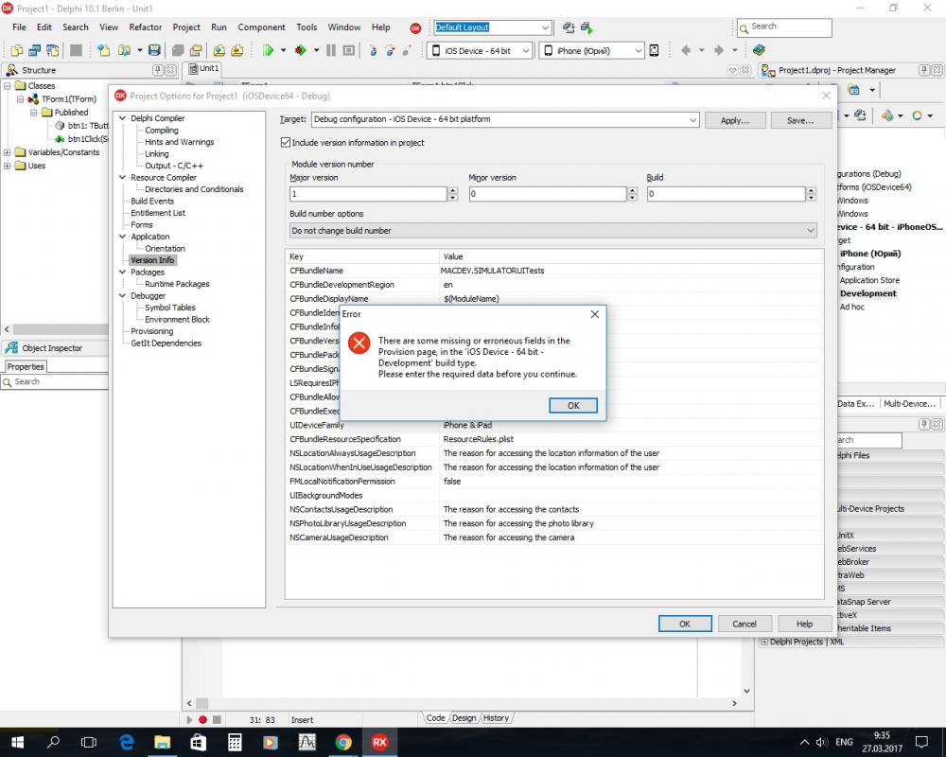
Task: Open the Tools menu
Action: tap(307, 27)
